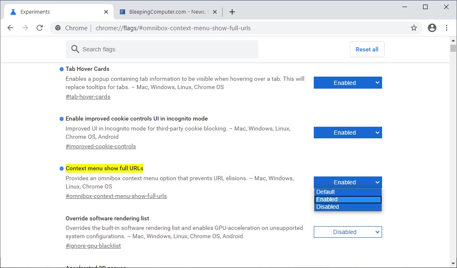
Task: Open the Tab Hover Cards dropdown
Action: (x=347, y=82)
